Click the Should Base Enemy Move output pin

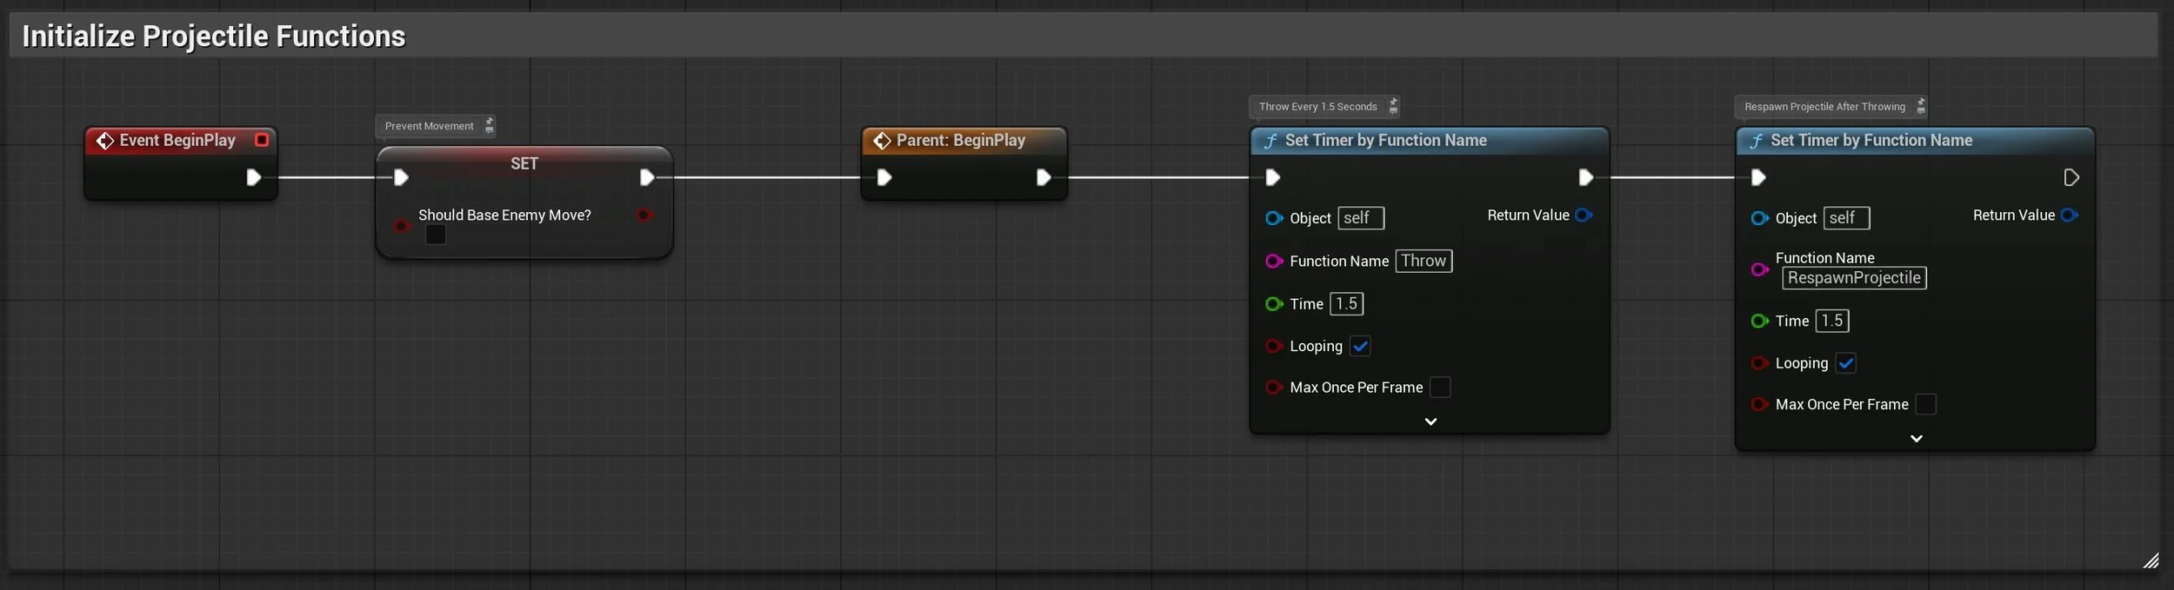(x=644, y=215)
